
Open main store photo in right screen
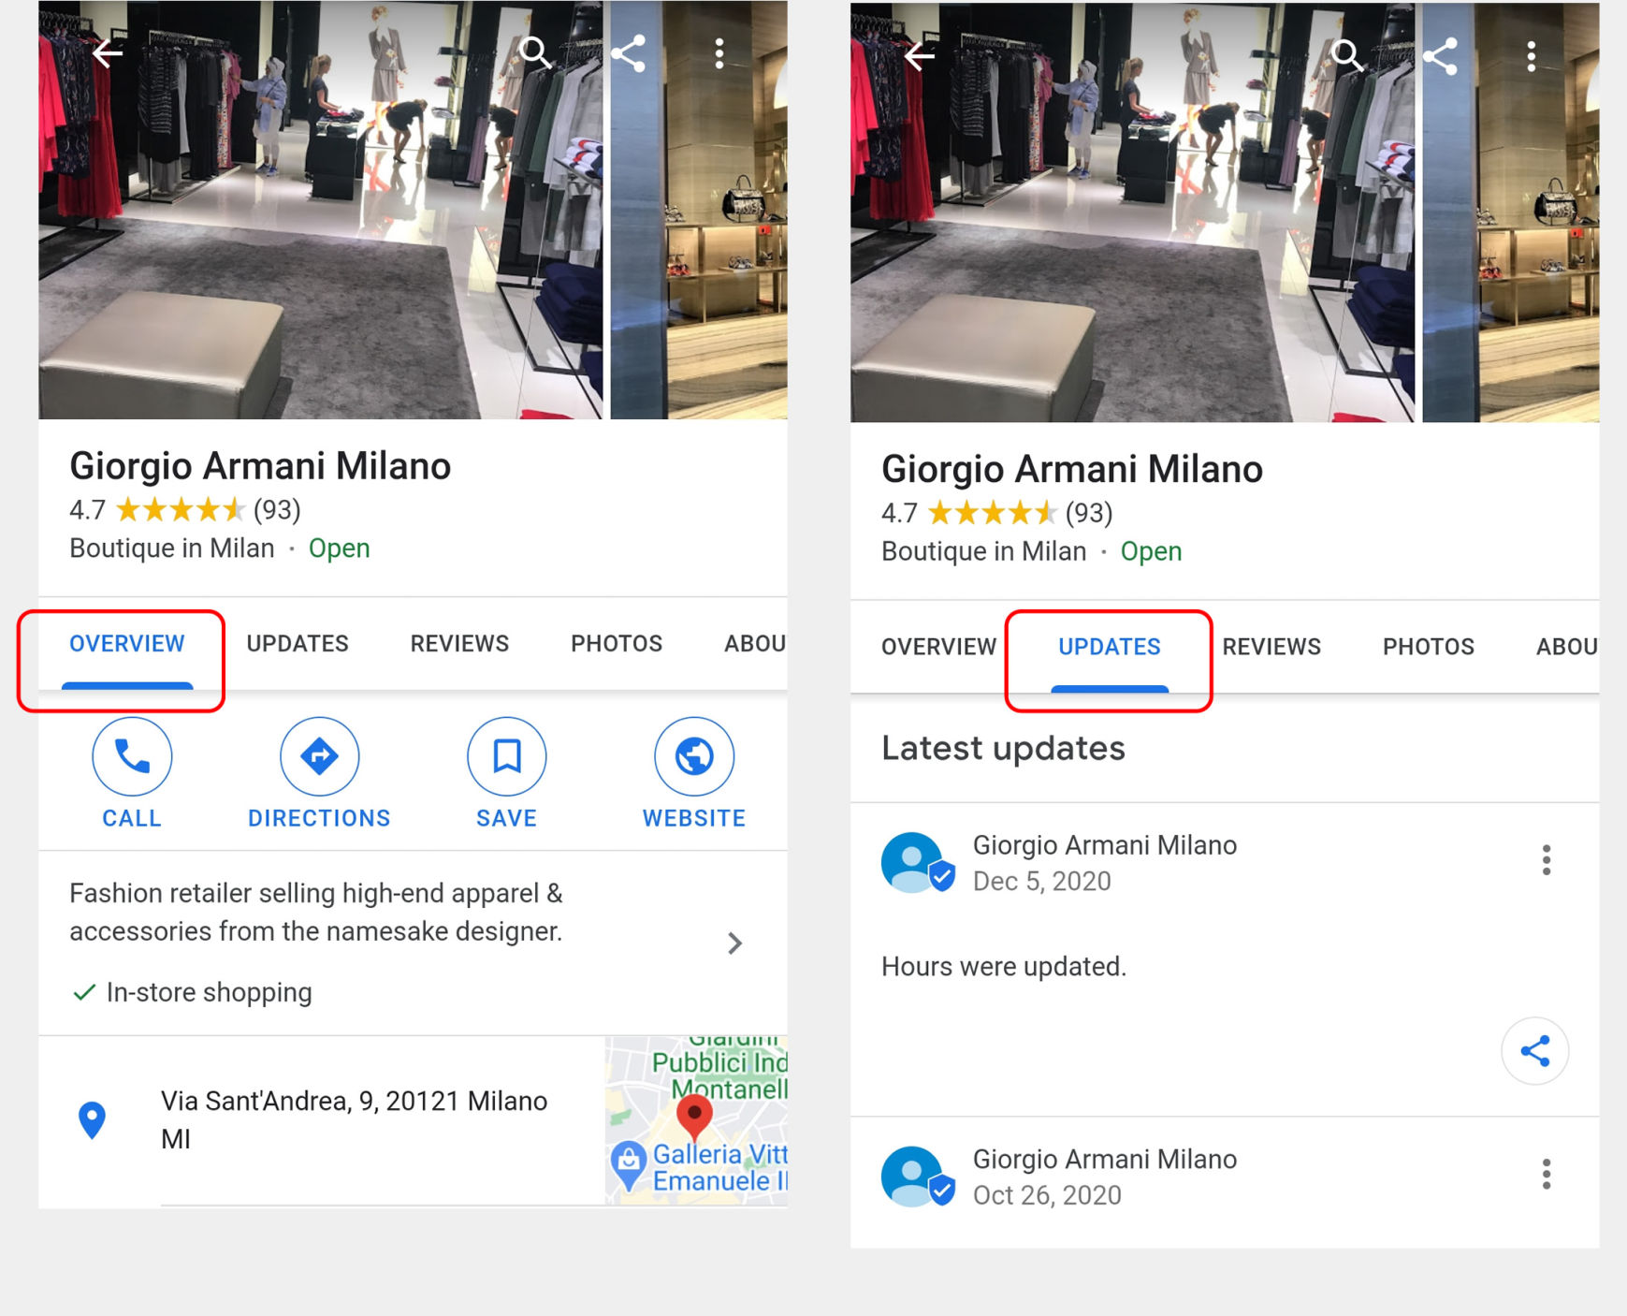1133,212
